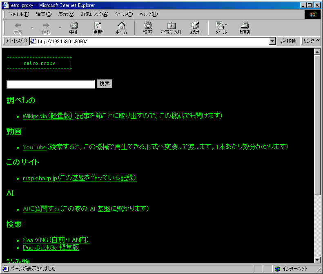Open the 表示(V) menu
The width and height of the screenshot is (323, 274).
[66, 14]
